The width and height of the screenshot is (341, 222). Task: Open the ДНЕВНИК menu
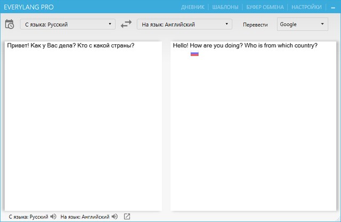point(192,7)
